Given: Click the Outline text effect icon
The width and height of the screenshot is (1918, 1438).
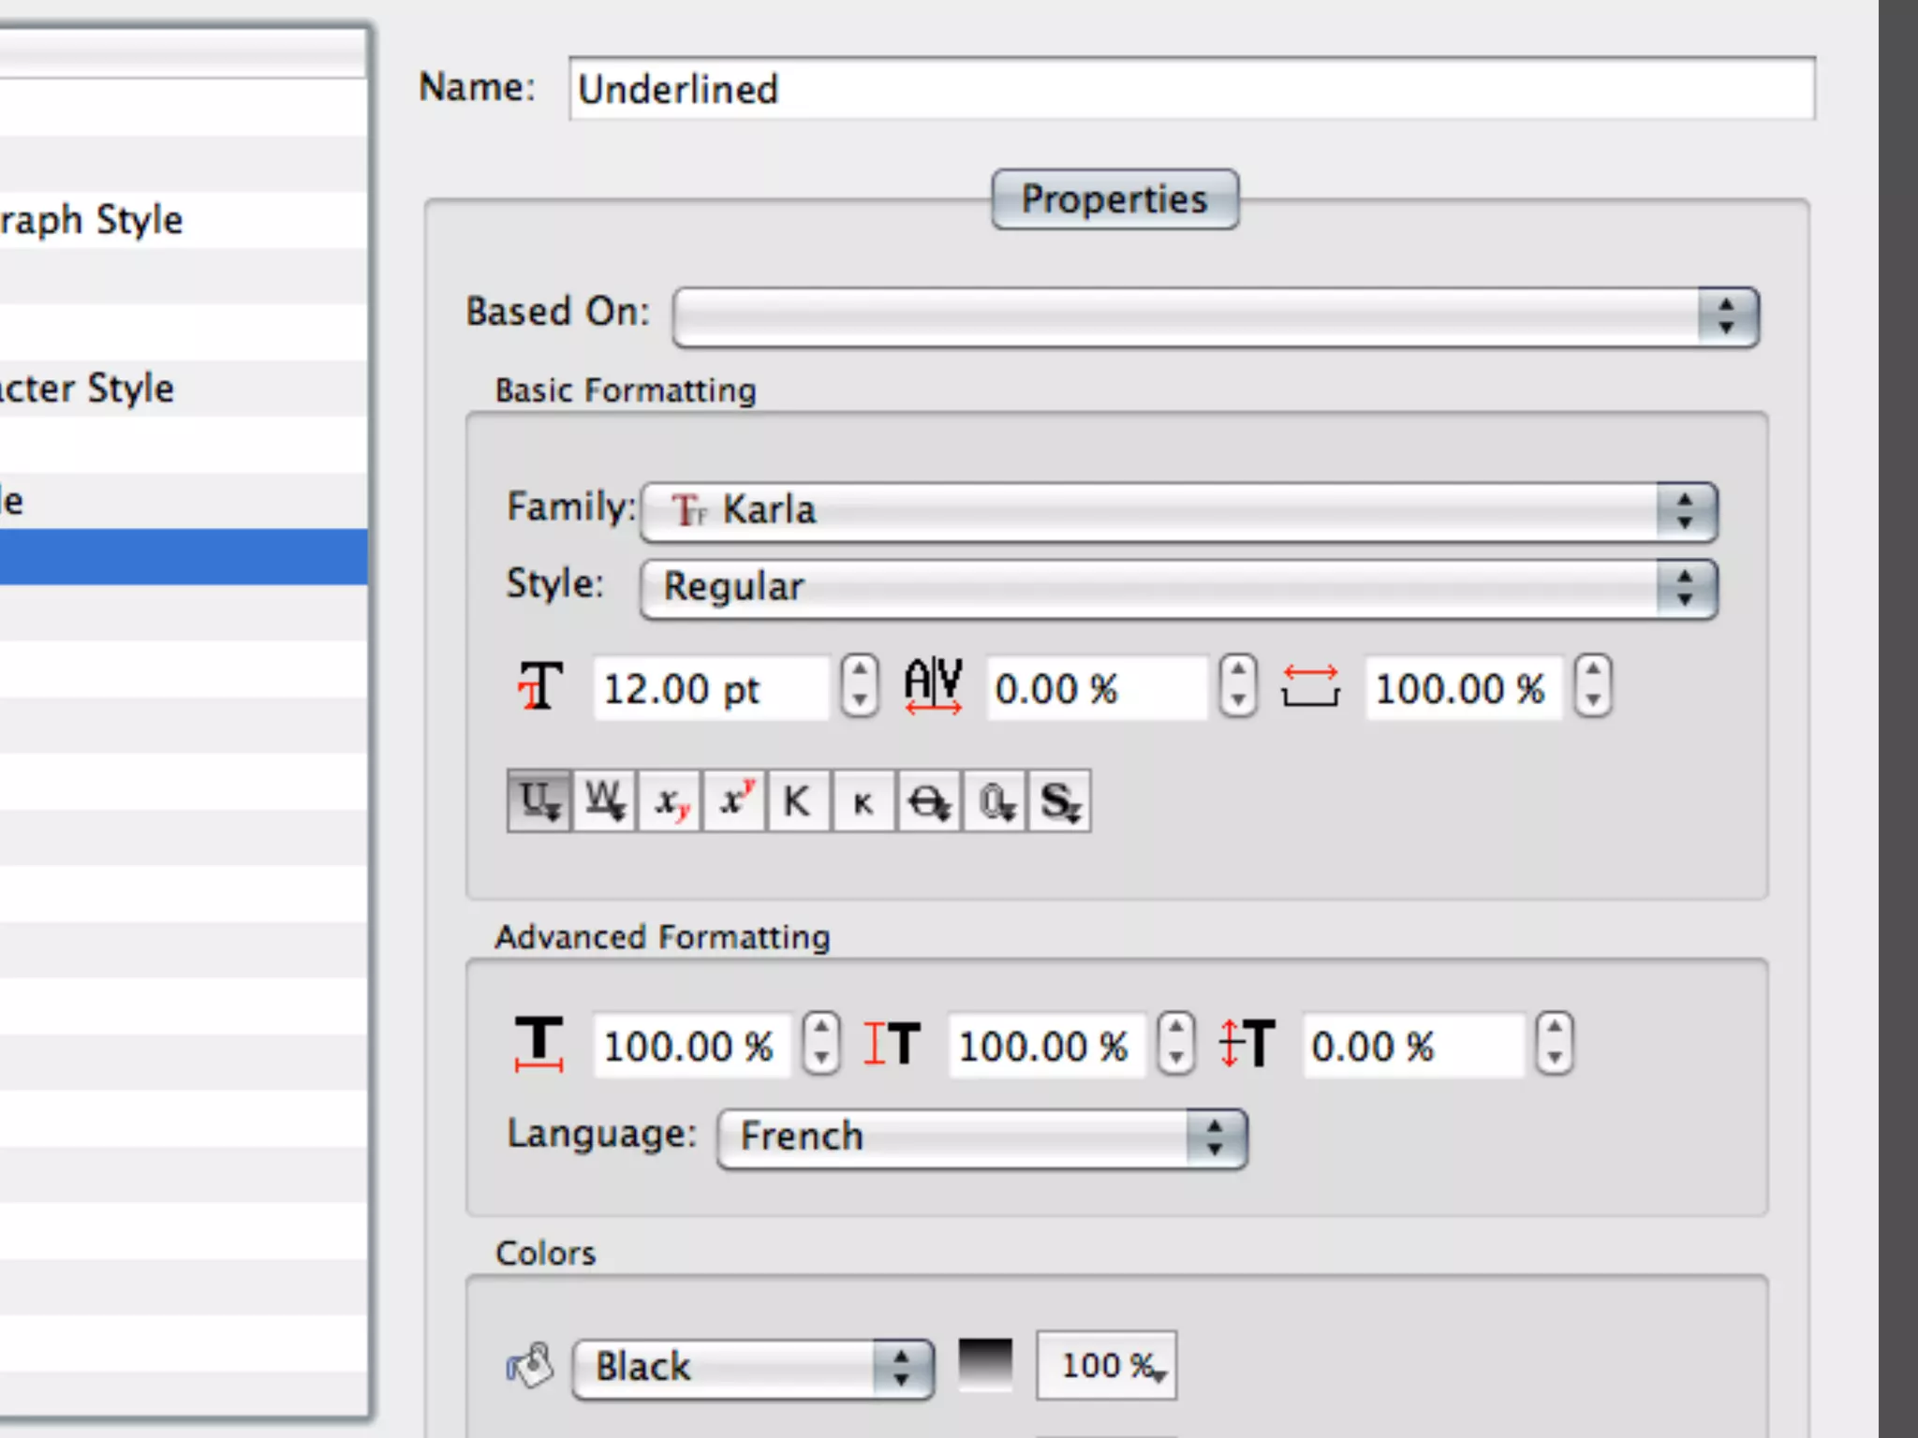Looking at the screenshot, I should pyautogui.click(x=995, y=801).
